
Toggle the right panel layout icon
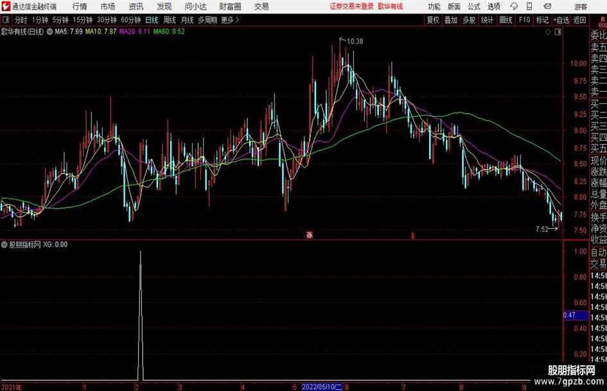click(x=558, y=32)
